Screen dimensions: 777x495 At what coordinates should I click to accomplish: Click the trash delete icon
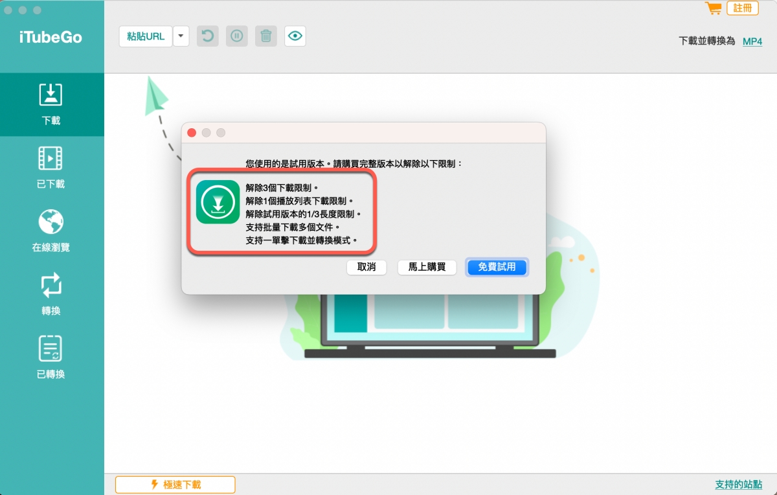[x=265, y=36]
